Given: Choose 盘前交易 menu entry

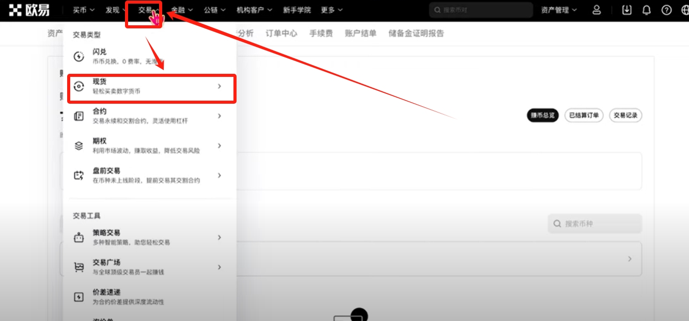Looking at the screenshot, I should point(106,171).
